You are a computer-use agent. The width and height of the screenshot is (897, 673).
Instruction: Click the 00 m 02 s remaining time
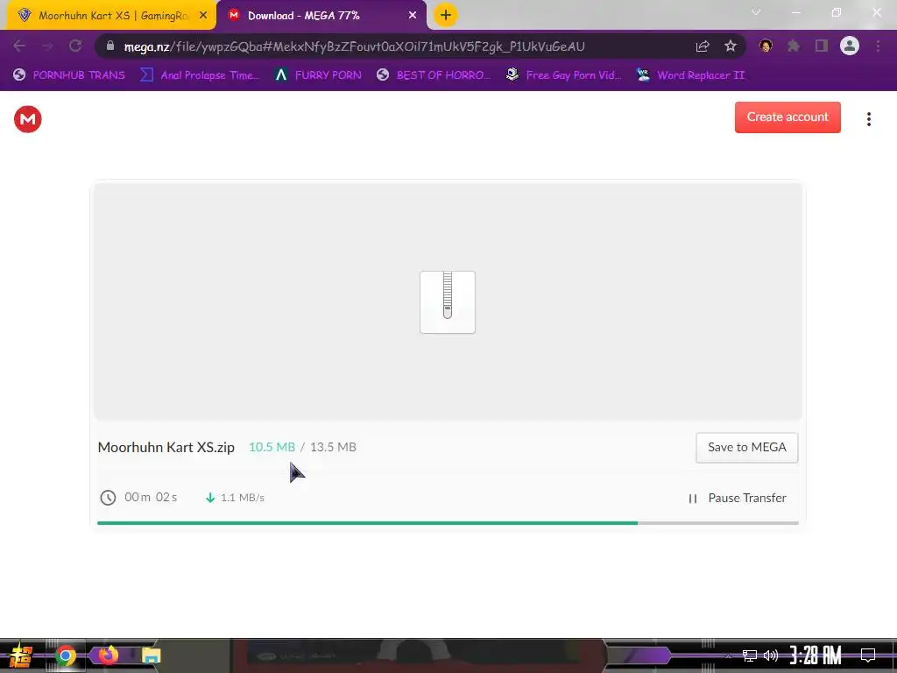click(151, 498)
